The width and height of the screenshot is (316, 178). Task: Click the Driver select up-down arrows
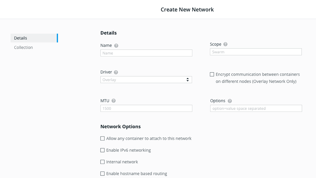[x=188, y=80]
